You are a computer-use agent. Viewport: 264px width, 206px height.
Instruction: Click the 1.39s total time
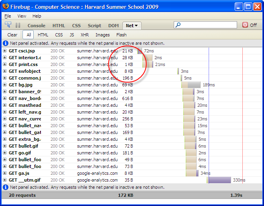click(236, 195)
